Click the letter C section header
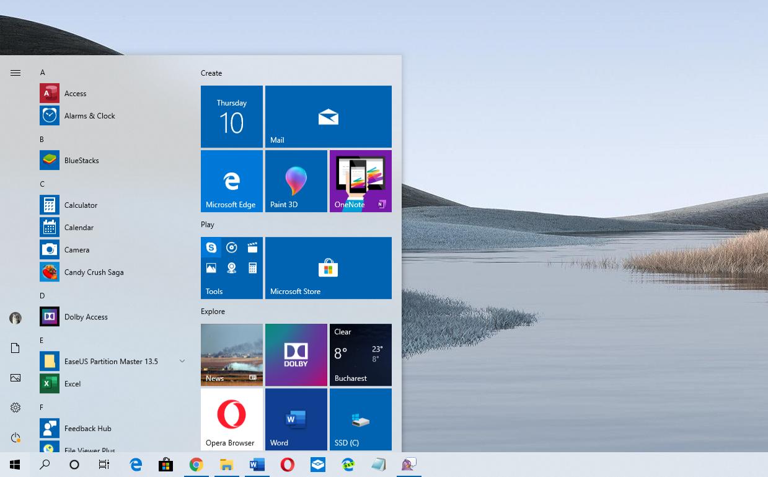Screen dimensions: 768x477 click(42, 184)
